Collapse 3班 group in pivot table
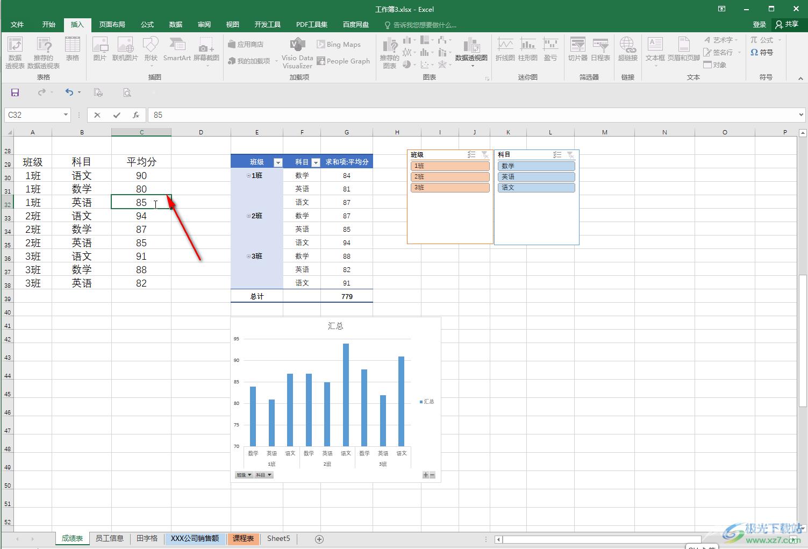This screenshot has height=549, width=808. point(248,256)
